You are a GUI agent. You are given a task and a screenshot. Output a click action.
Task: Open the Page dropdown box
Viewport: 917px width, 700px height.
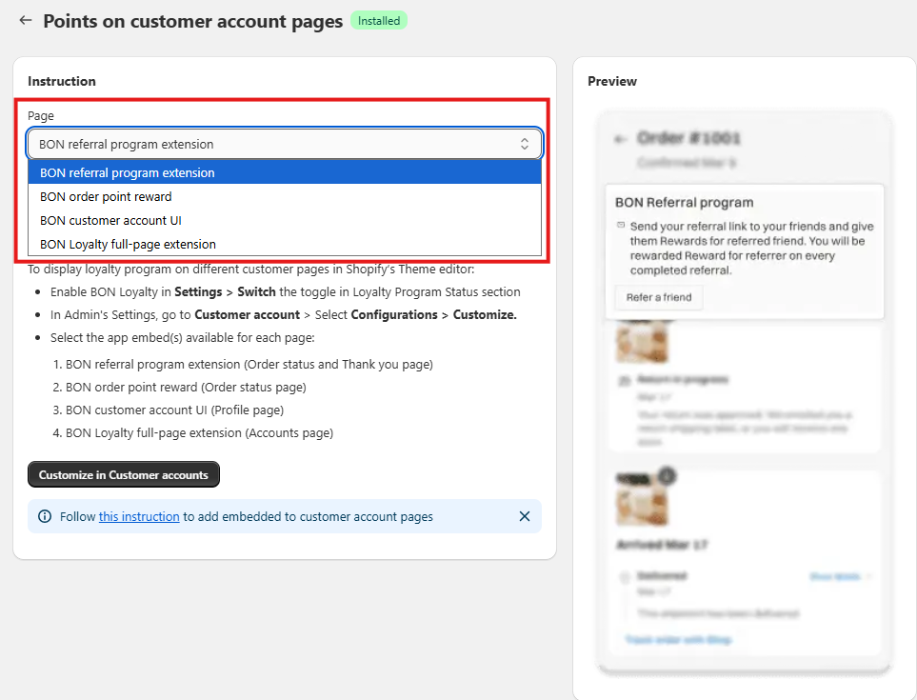pos(284,144)
